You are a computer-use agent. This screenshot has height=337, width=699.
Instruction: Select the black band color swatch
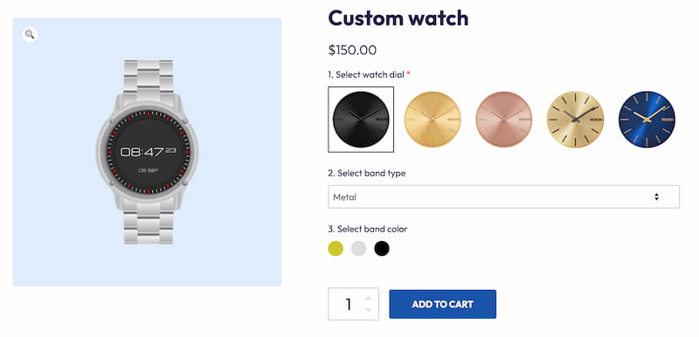(x=382, y=249)
